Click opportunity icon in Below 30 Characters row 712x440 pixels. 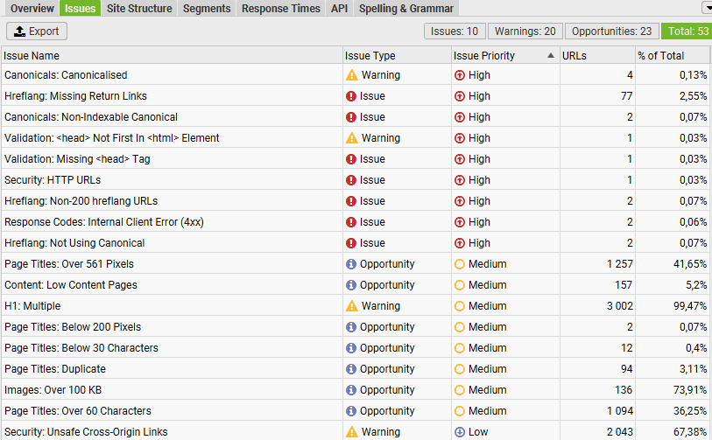(351, 348)
